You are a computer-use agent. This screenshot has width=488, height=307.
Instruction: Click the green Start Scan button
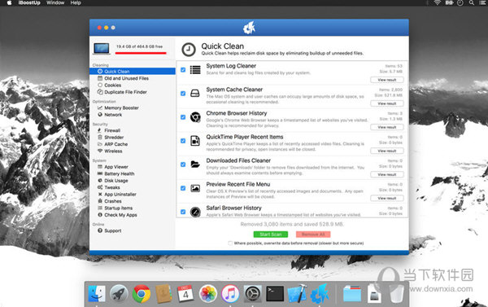tap(271, 235)
